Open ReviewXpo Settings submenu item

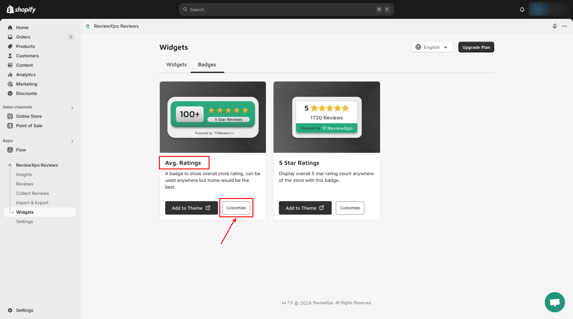click(x=25, y=222)
